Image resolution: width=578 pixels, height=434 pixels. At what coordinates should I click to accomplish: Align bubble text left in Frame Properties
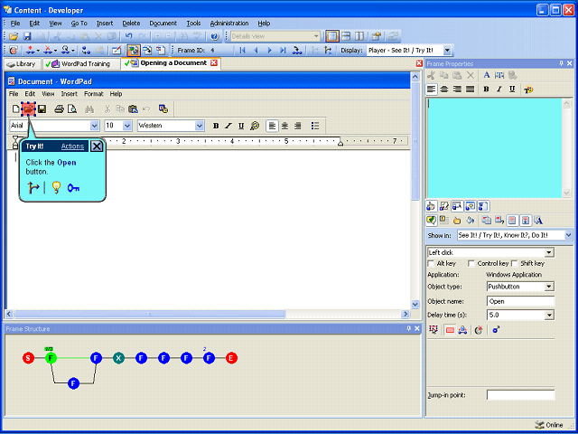pyautogui.click(x=432, y=90)
